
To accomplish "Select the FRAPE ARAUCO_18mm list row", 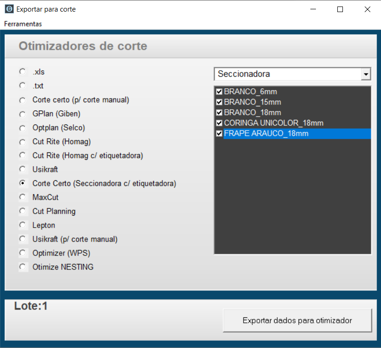I will pos(293,133).
